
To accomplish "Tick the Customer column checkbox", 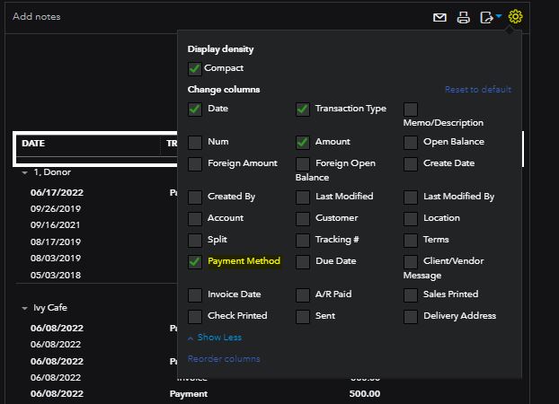I will click(x=303, y=218).
